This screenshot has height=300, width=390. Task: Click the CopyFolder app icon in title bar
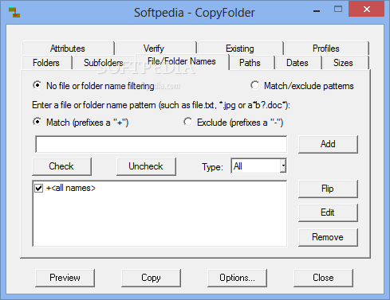click(14, 13)
